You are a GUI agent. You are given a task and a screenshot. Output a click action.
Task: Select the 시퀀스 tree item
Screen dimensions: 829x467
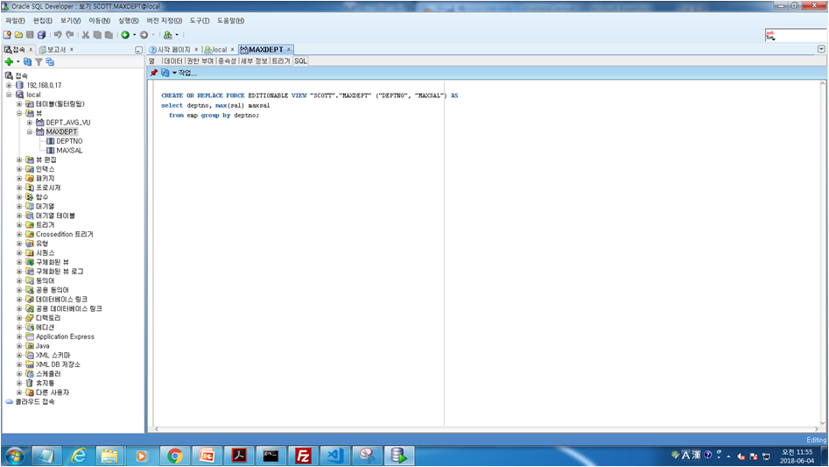(45, 253)
